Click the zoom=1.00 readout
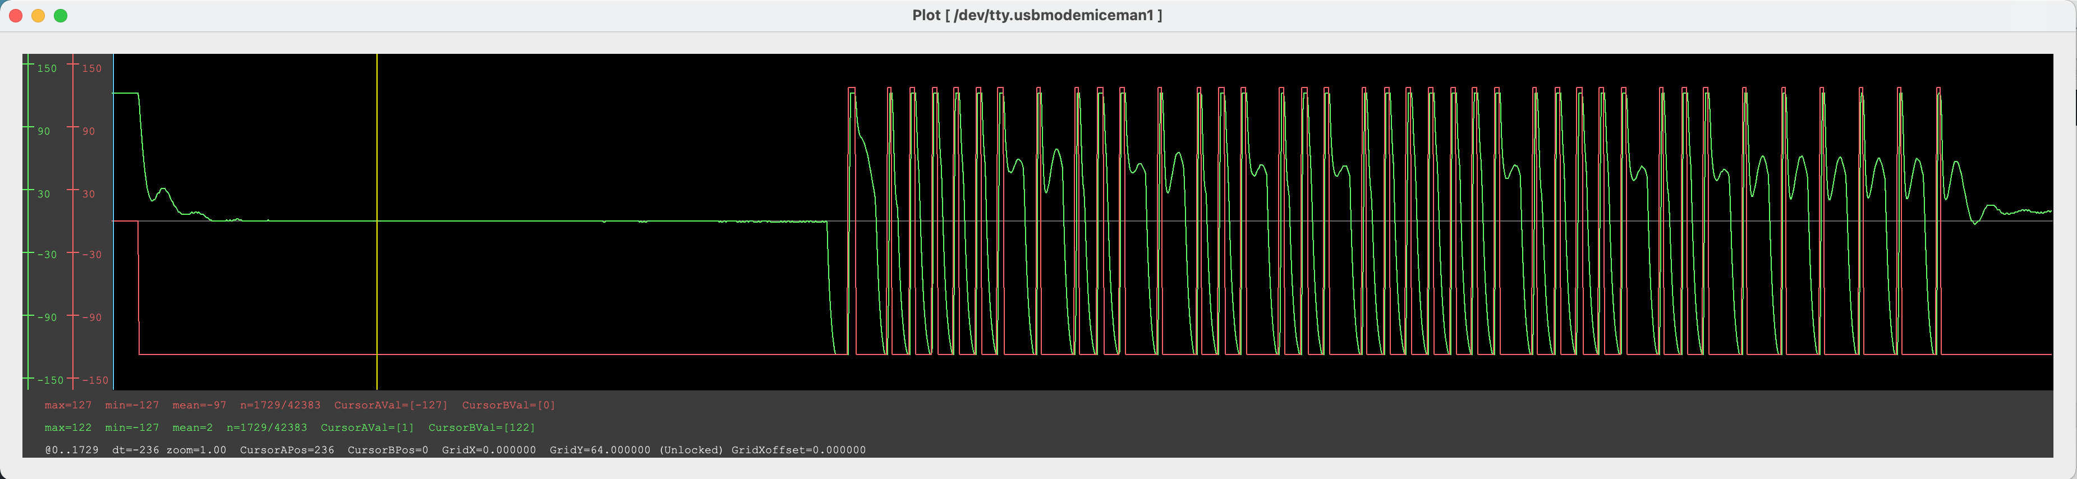Screen dimensions: 2077x479 coord(196,451)
